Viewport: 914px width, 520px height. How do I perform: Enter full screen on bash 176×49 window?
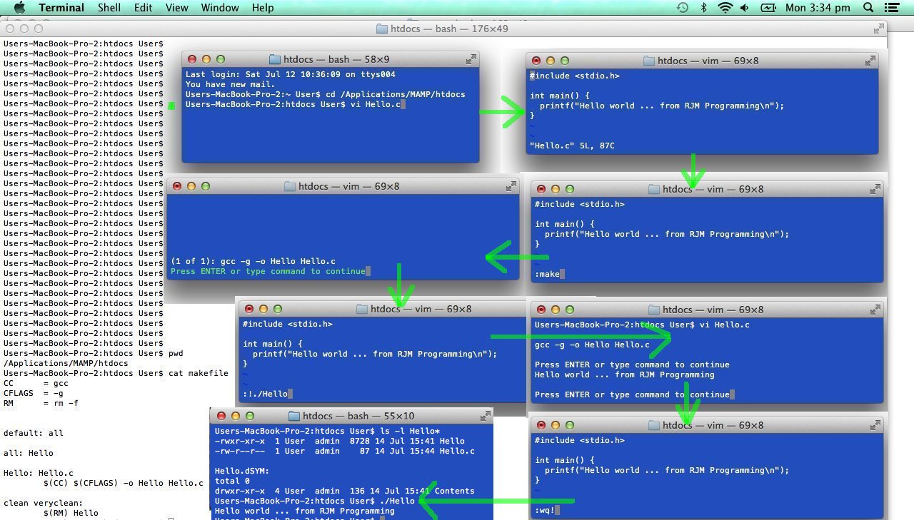pos(879,29)
